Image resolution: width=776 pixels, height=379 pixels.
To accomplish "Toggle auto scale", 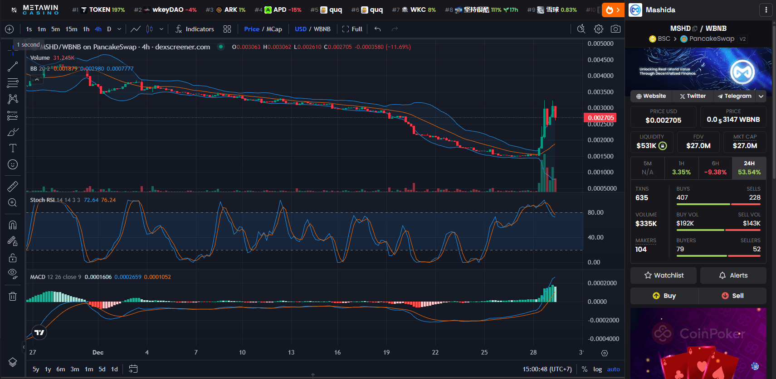I will coord(614,369).
